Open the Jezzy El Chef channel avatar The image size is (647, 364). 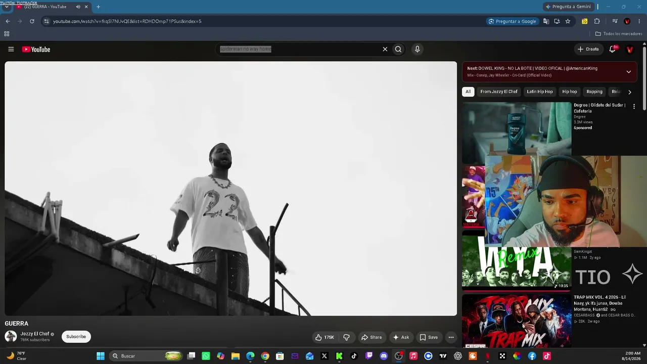(x=11, y=337)
